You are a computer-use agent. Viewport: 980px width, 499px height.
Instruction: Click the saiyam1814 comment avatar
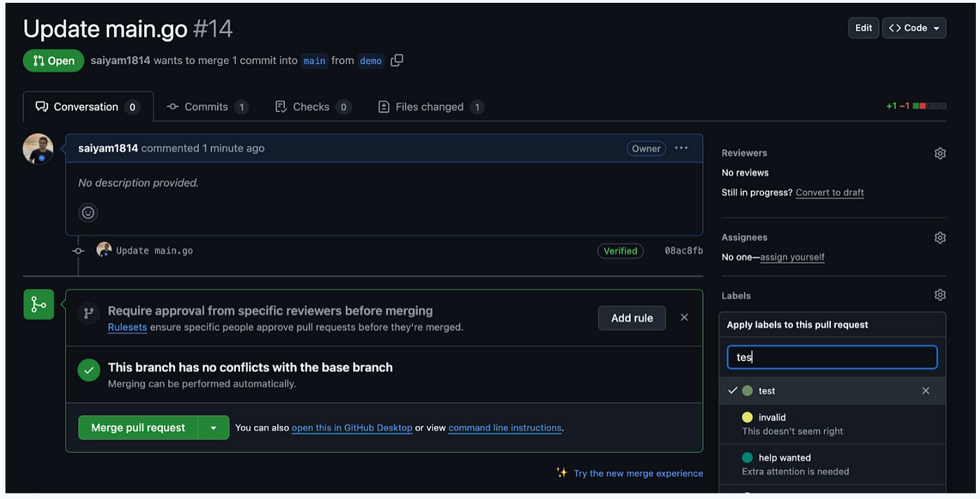38,149
